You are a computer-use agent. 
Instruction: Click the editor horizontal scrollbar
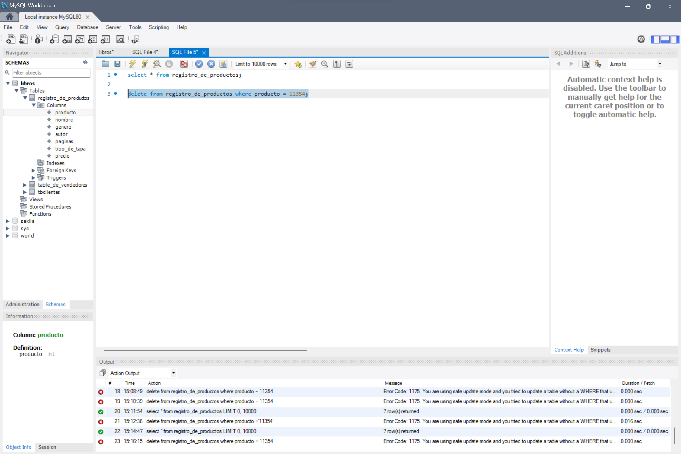click(205, 350)
